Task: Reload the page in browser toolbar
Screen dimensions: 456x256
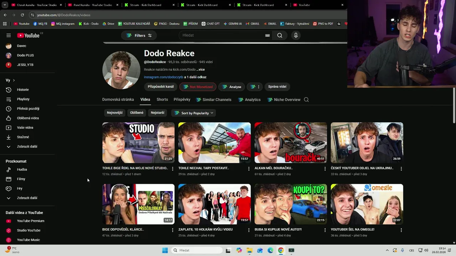Action: point(22,15)
